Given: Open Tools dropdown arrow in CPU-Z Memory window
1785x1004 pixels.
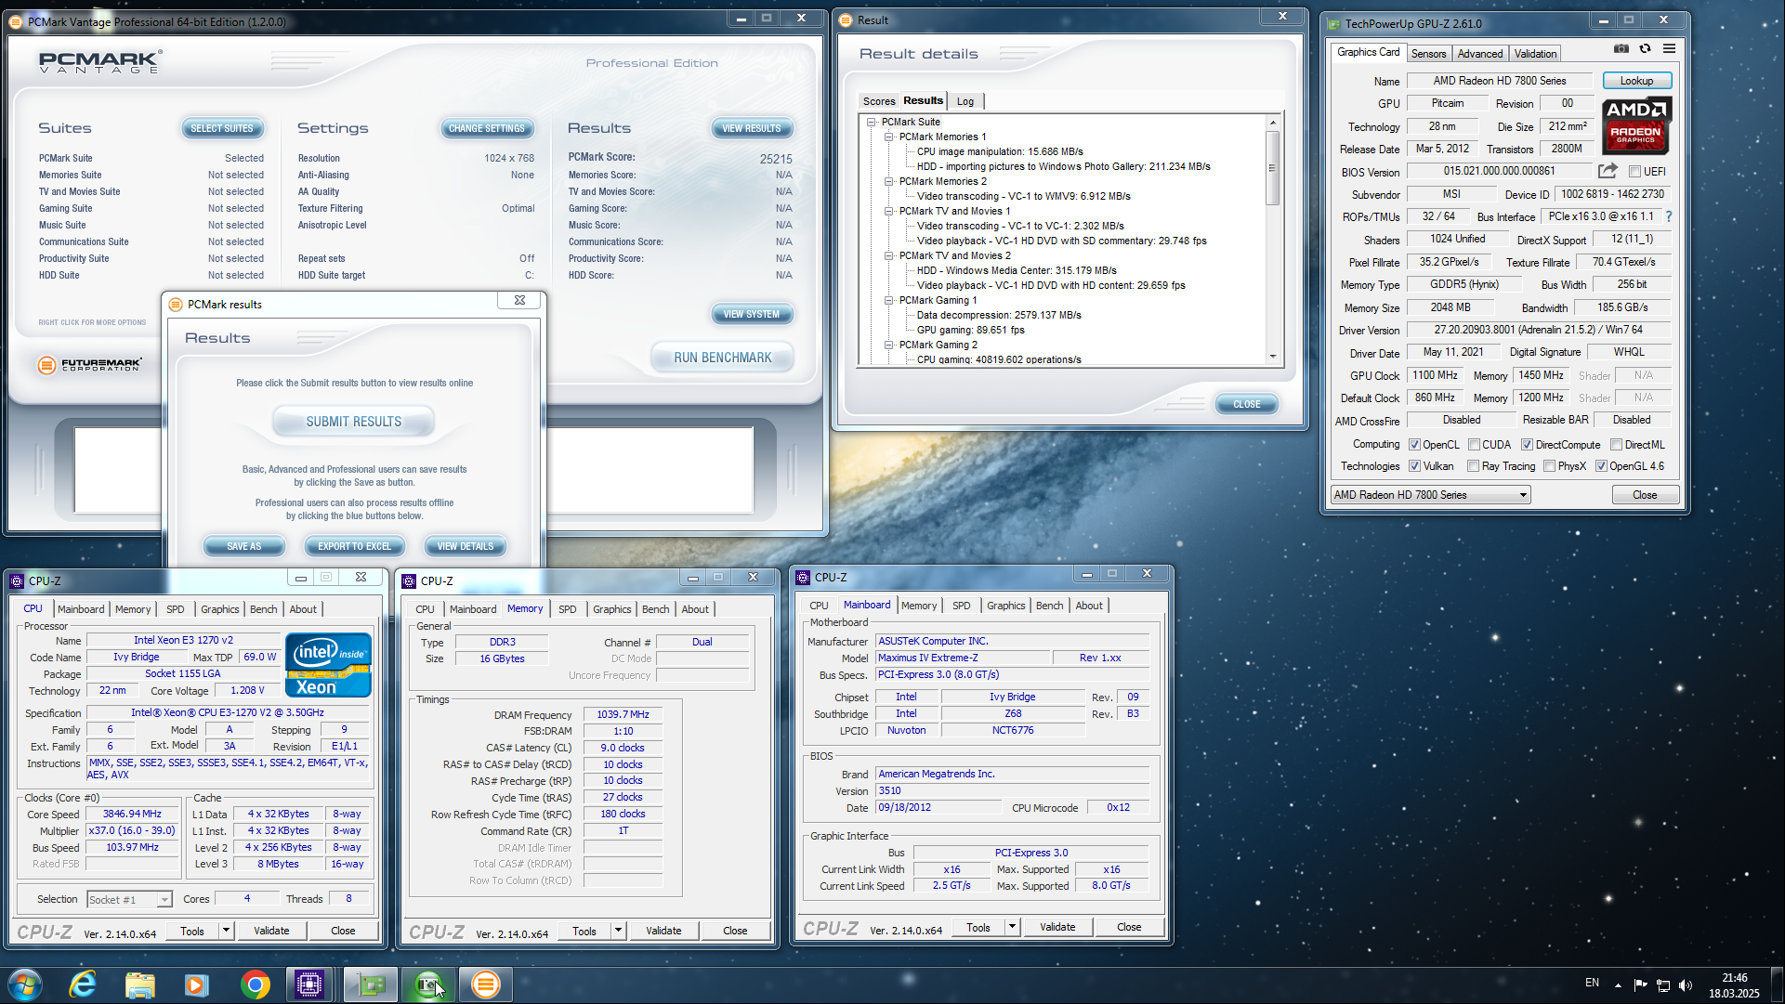Looking at the screenshot, I should click(x=618, y=930).
